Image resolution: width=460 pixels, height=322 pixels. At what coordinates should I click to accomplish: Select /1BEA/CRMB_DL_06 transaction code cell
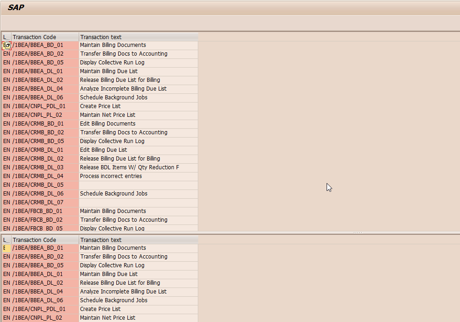tap(45, 194)
